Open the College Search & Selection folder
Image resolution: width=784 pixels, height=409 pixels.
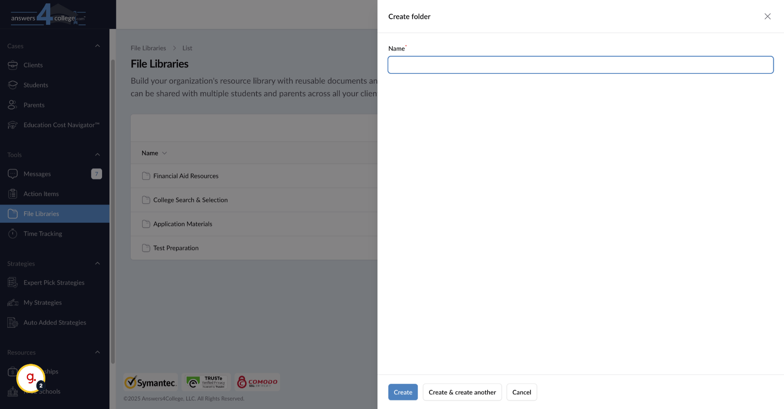pos(190,200)
